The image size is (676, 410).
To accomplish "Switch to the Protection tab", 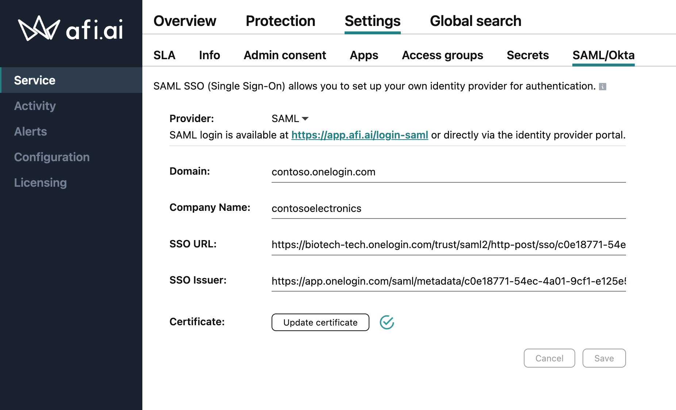I will (x=280, y=21).
